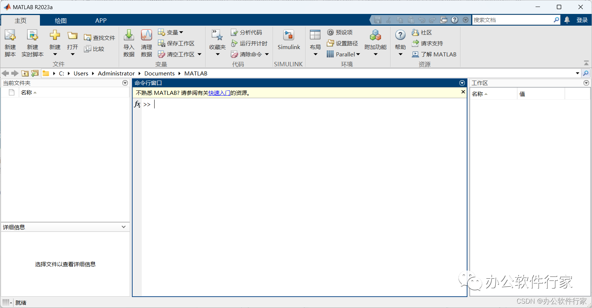This screenshot has height=308, width=592.
Task: Click the MATLAB folder in address path
Action: [196, 73]
